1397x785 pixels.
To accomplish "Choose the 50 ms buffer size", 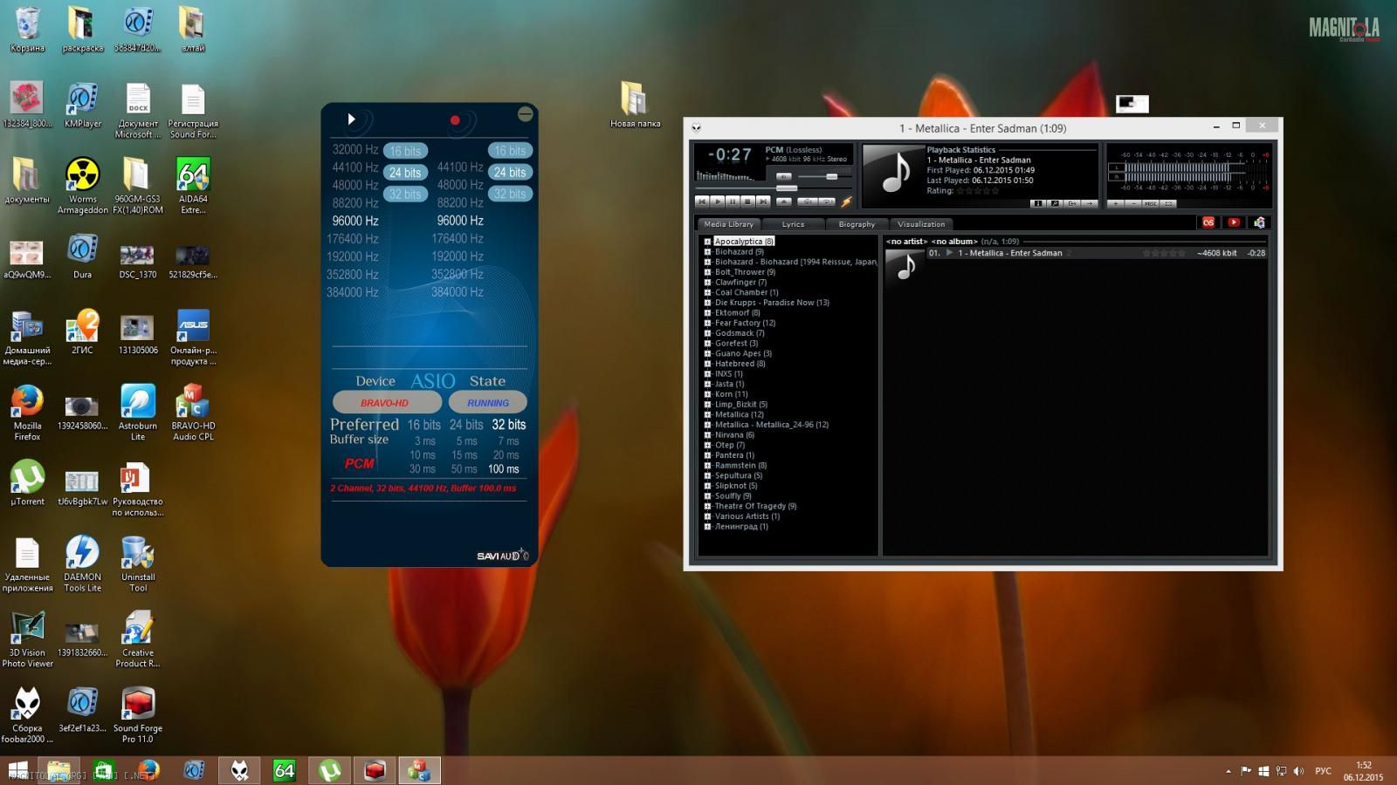I will (465, 469).
